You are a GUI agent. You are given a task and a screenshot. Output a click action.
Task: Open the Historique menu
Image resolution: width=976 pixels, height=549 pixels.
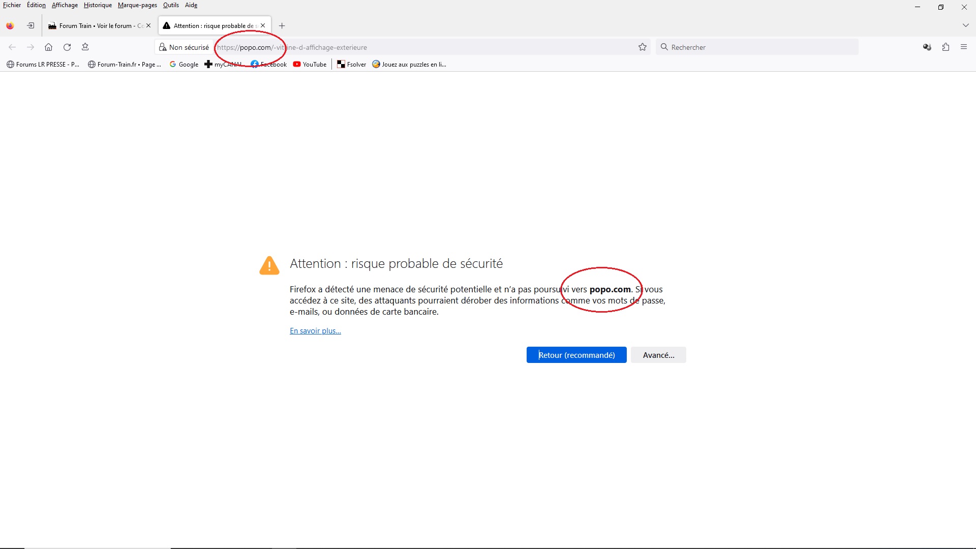98,5
